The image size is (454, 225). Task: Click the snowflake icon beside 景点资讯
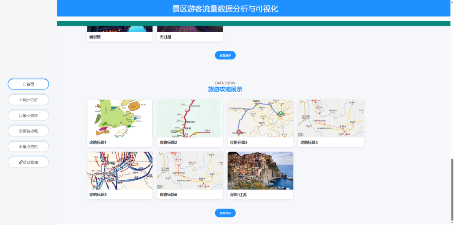[x=20, y=147]
